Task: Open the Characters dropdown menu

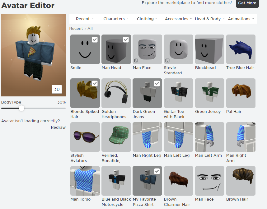Action: click(x=116, y=19)
